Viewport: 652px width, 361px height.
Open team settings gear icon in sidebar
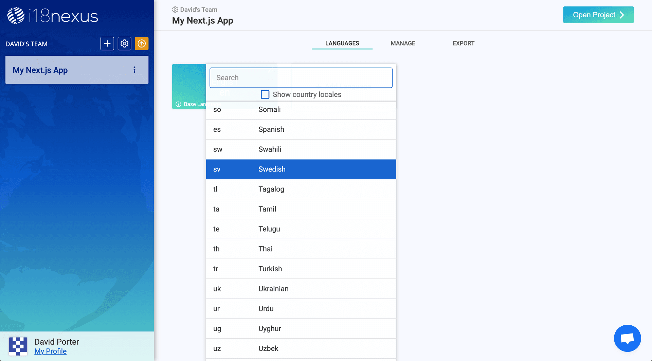pos(124,43)
